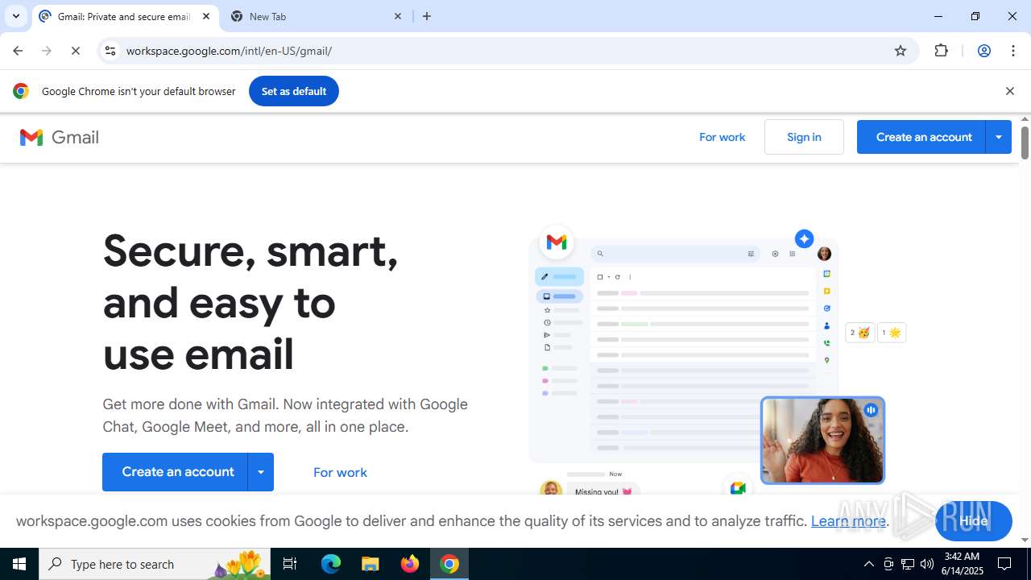Open the Learn more cookies link
Image resolution: width=1031 pixels, height=580 pixels.
pos(848,521)
